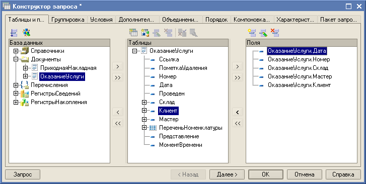Click the ПриходнаяНакладная document icon

click(35, 68)
